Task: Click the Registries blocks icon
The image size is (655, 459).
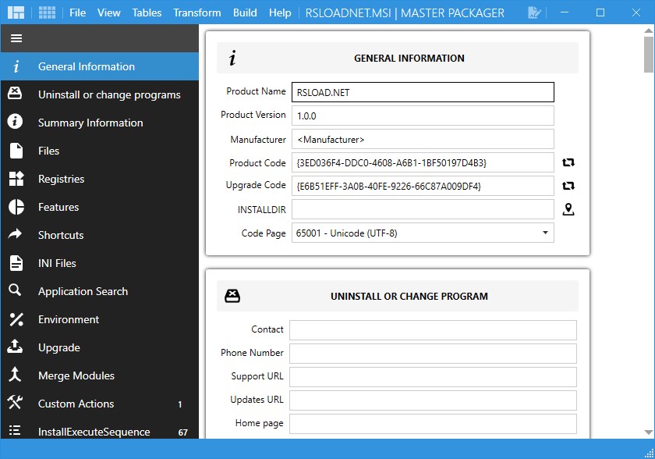Action: tap(16, 179)
